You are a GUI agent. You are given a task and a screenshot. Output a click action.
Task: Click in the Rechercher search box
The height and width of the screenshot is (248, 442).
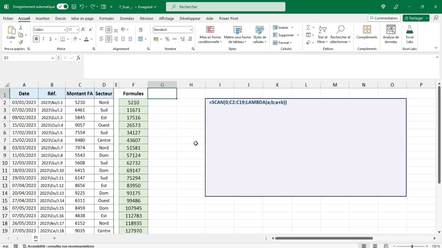(225, 7)
